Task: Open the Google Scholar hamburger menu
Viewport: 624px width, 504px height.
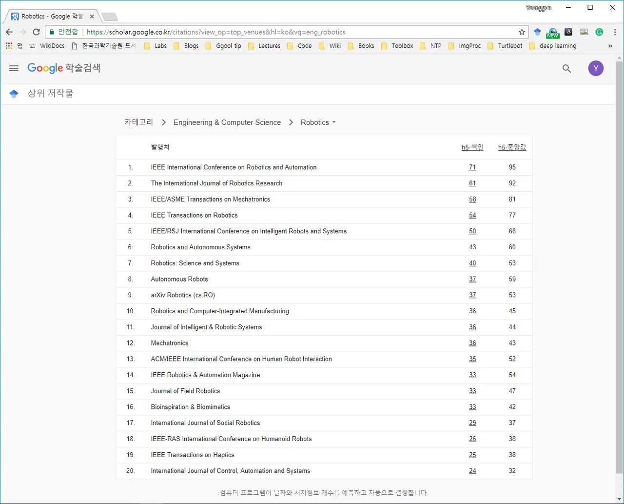Action: (x=14, y=68)
